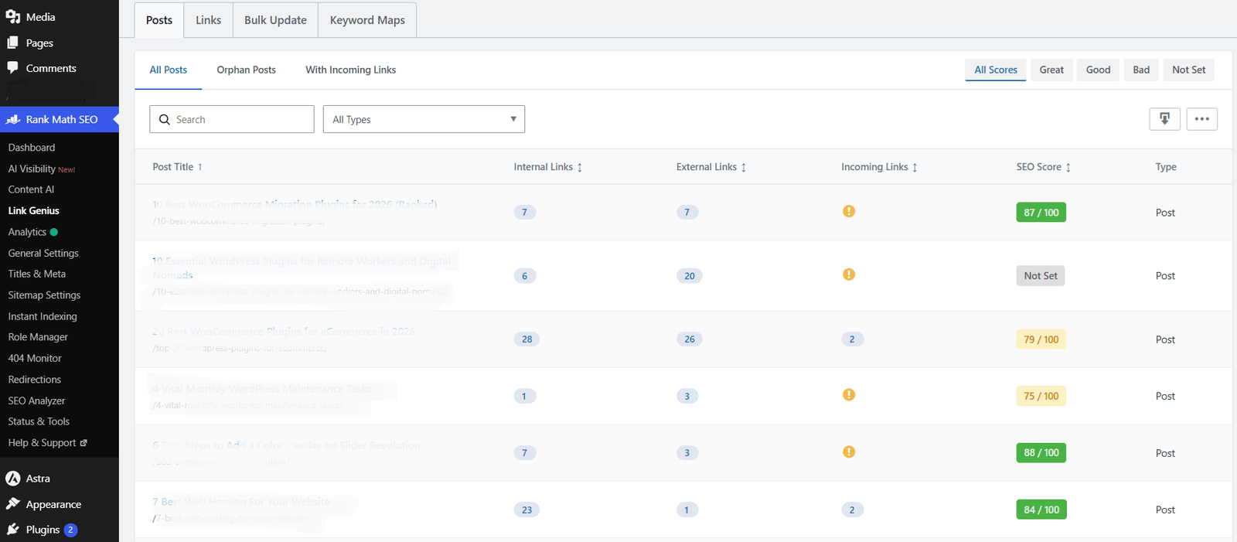The height and width of the screenshot is (542, 1237).
Task: Sort by Incoming Links column arrows
Action: tap(915, 167)
